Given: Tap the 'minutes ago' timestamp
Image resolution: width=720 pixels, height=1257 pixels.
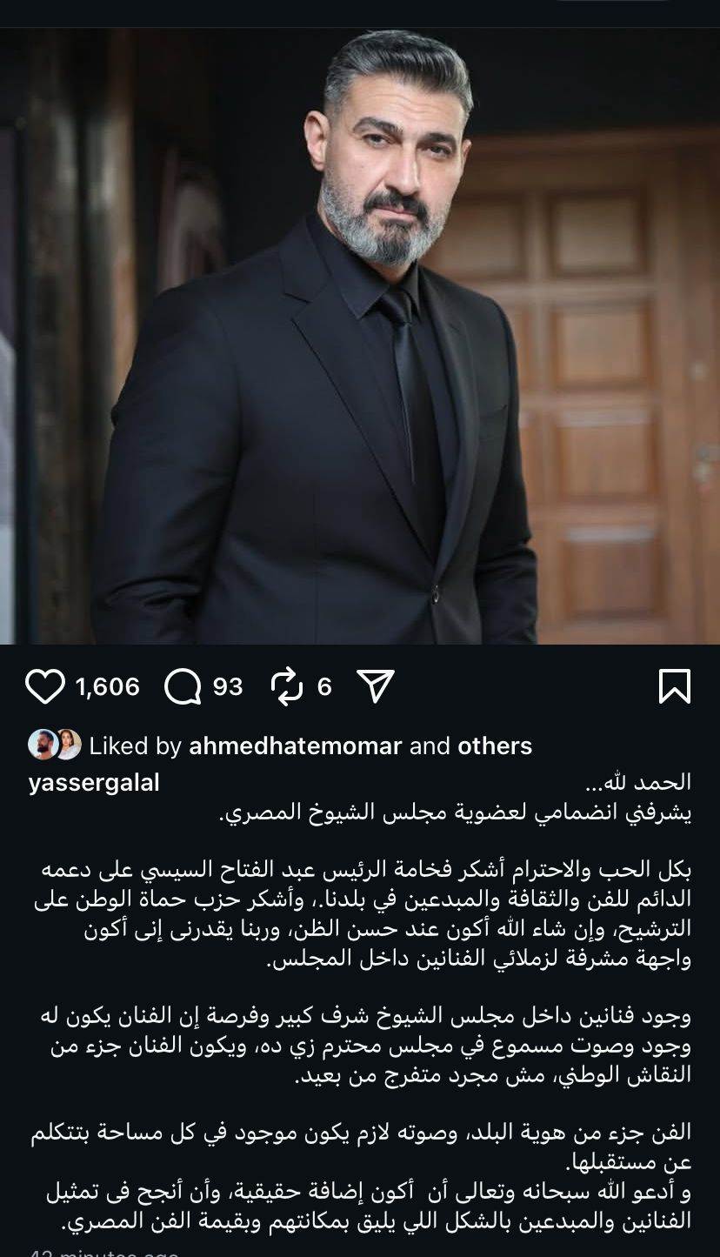Looking at the screenshot, I should tap(104, 1253).
